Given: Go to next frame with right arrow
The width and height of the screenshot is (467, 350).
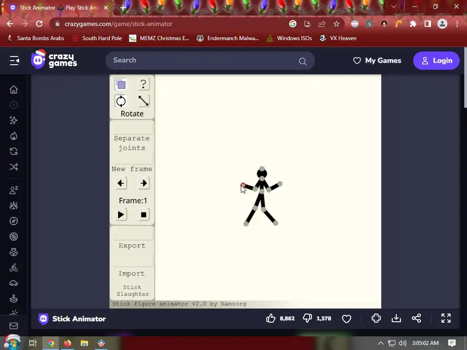Looking at the screenshot, I should click(x=144, y=183).
